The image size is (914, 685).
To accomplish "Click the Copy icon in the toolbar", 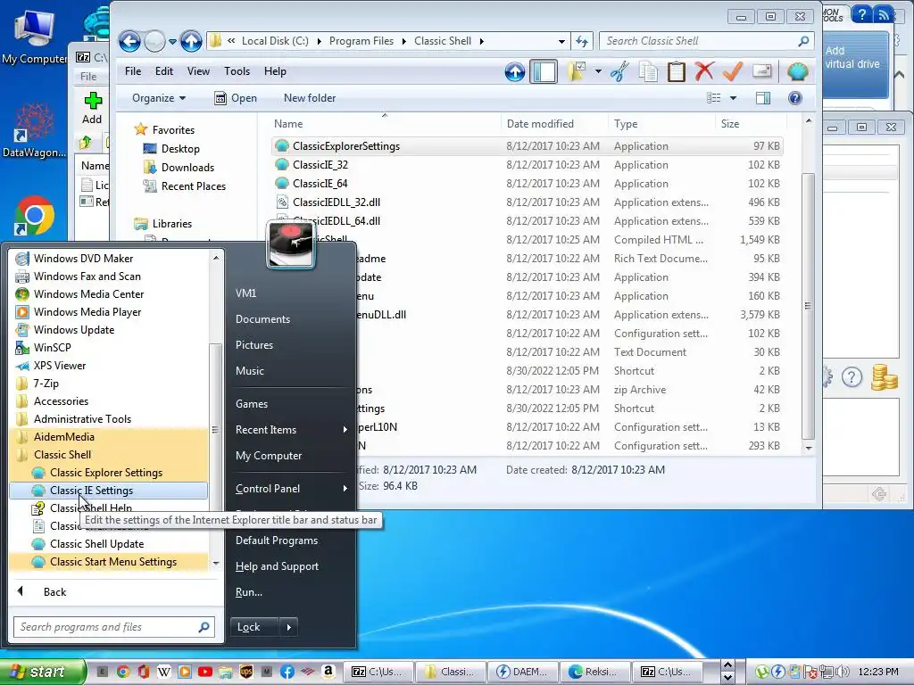I will [x=648, y=71].
